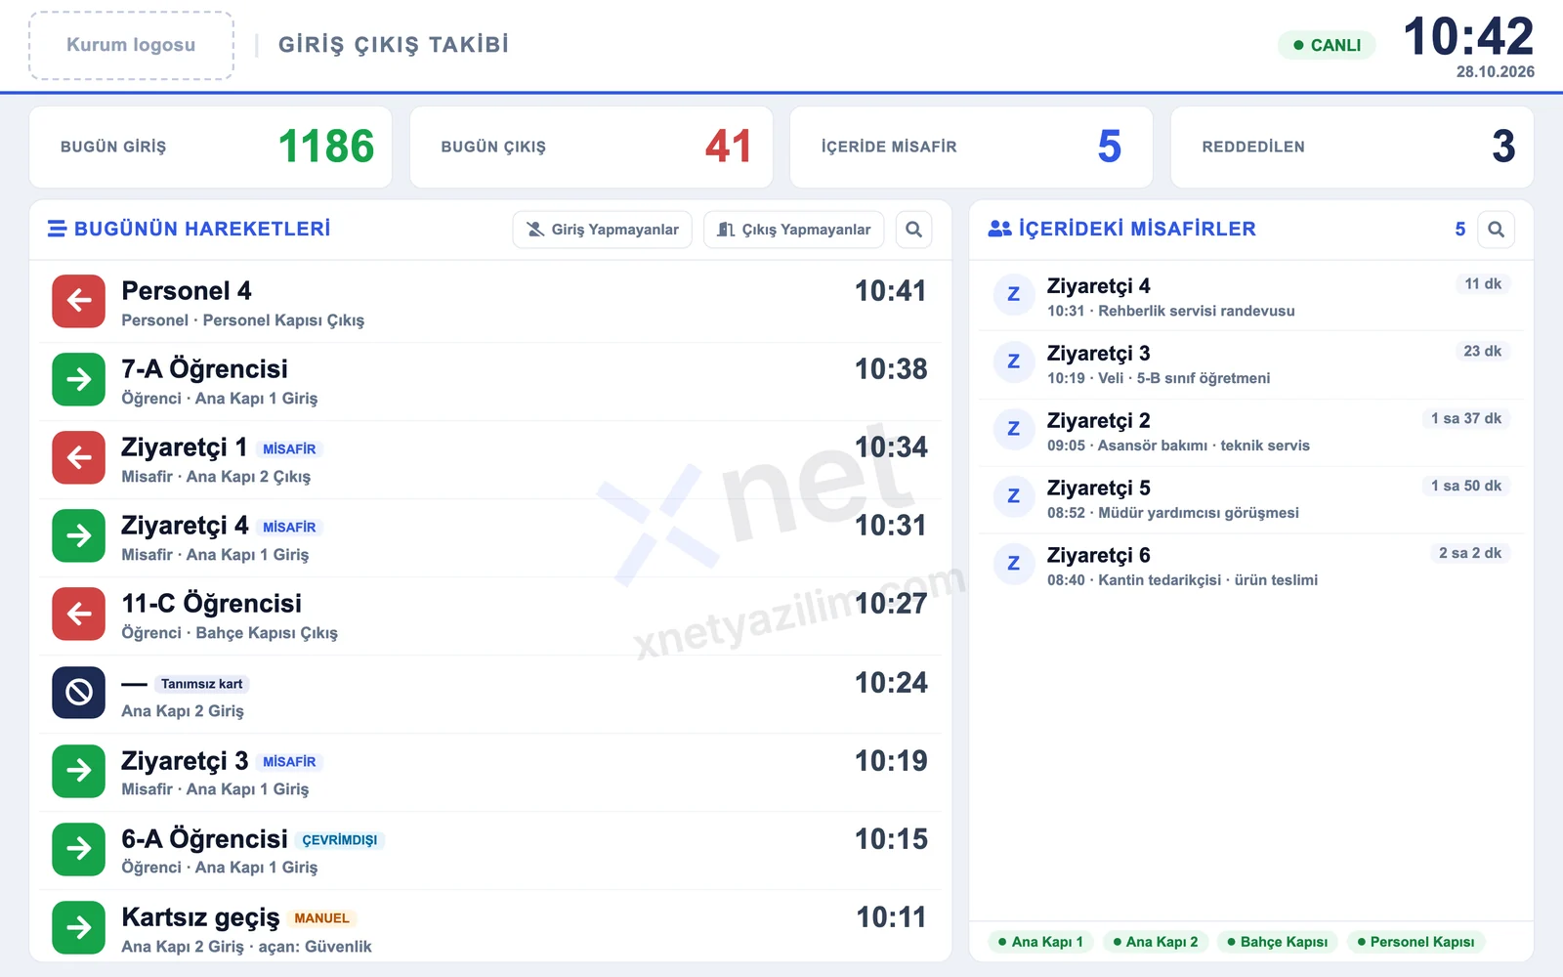1563x977 pixels.
Task: Click the Z avatar of Ziyaretçi 2
Action: 1014,429
